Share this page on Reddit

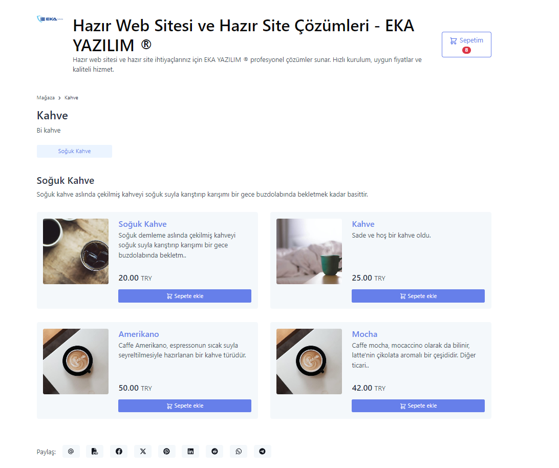click(214, 451)
